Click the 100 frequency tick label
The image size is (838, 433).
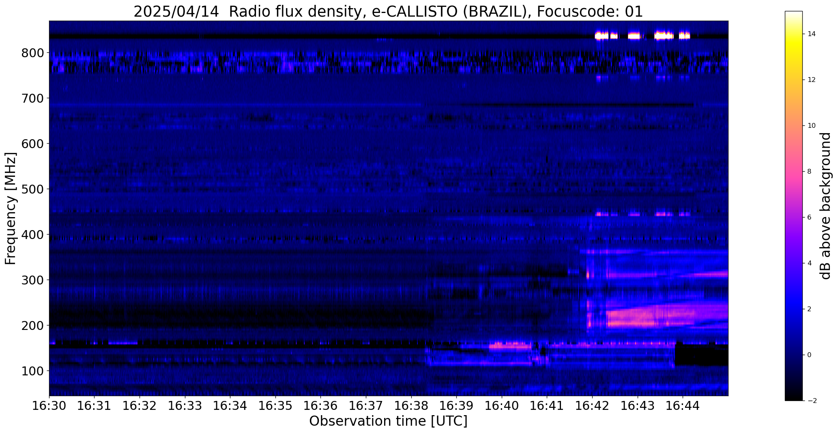[32, 371]
